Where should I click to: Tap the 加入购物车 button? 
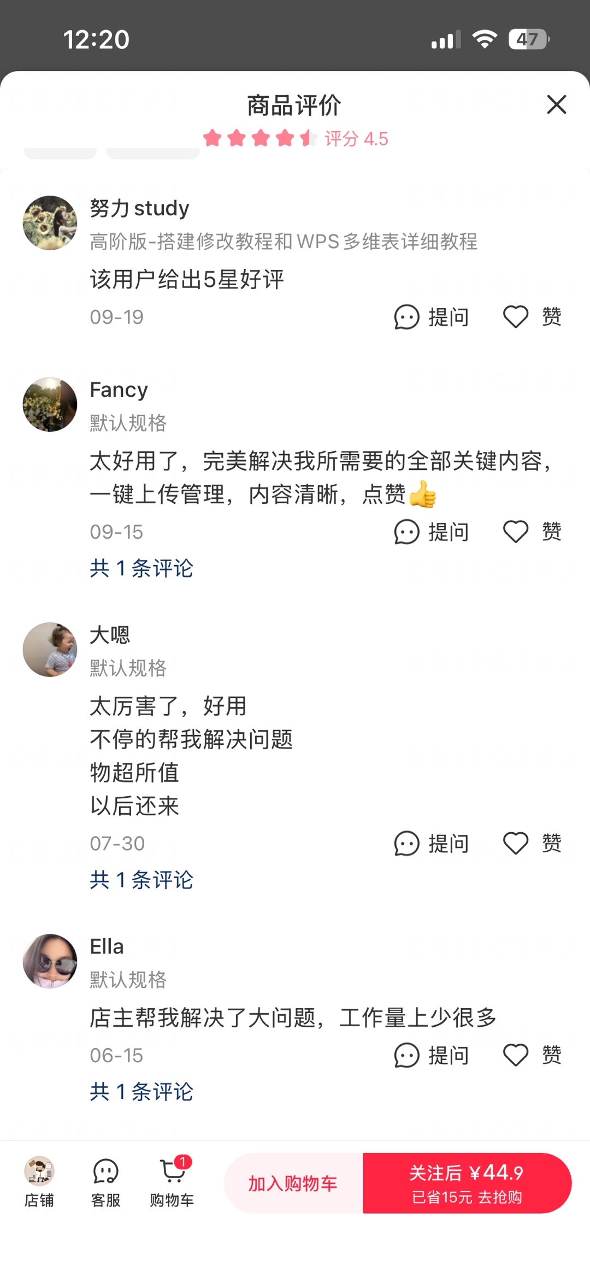point(293,1184)
